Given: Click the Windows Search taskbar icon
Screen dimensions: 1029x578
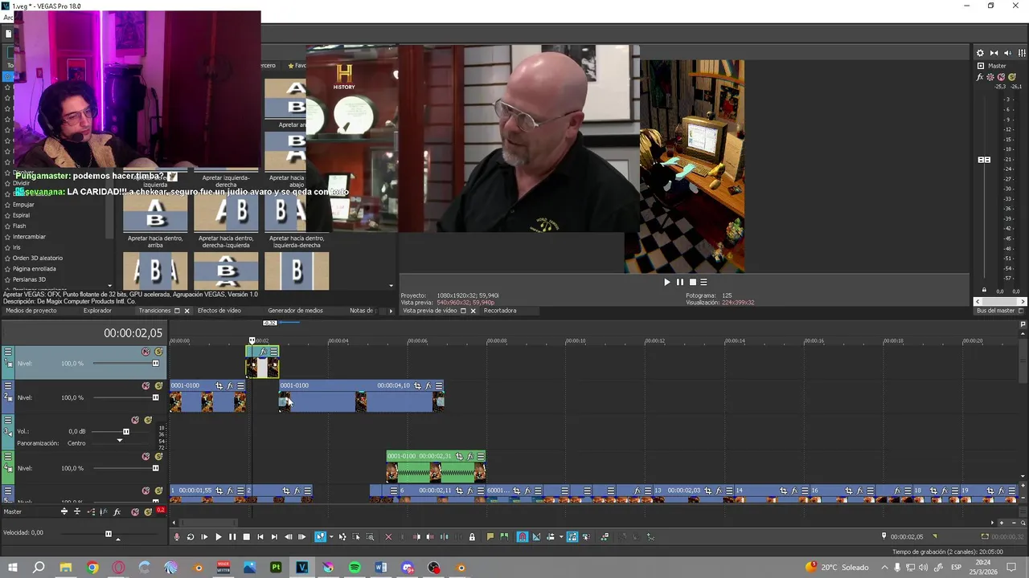Looking at the screenshot, I should pos(39,568).
